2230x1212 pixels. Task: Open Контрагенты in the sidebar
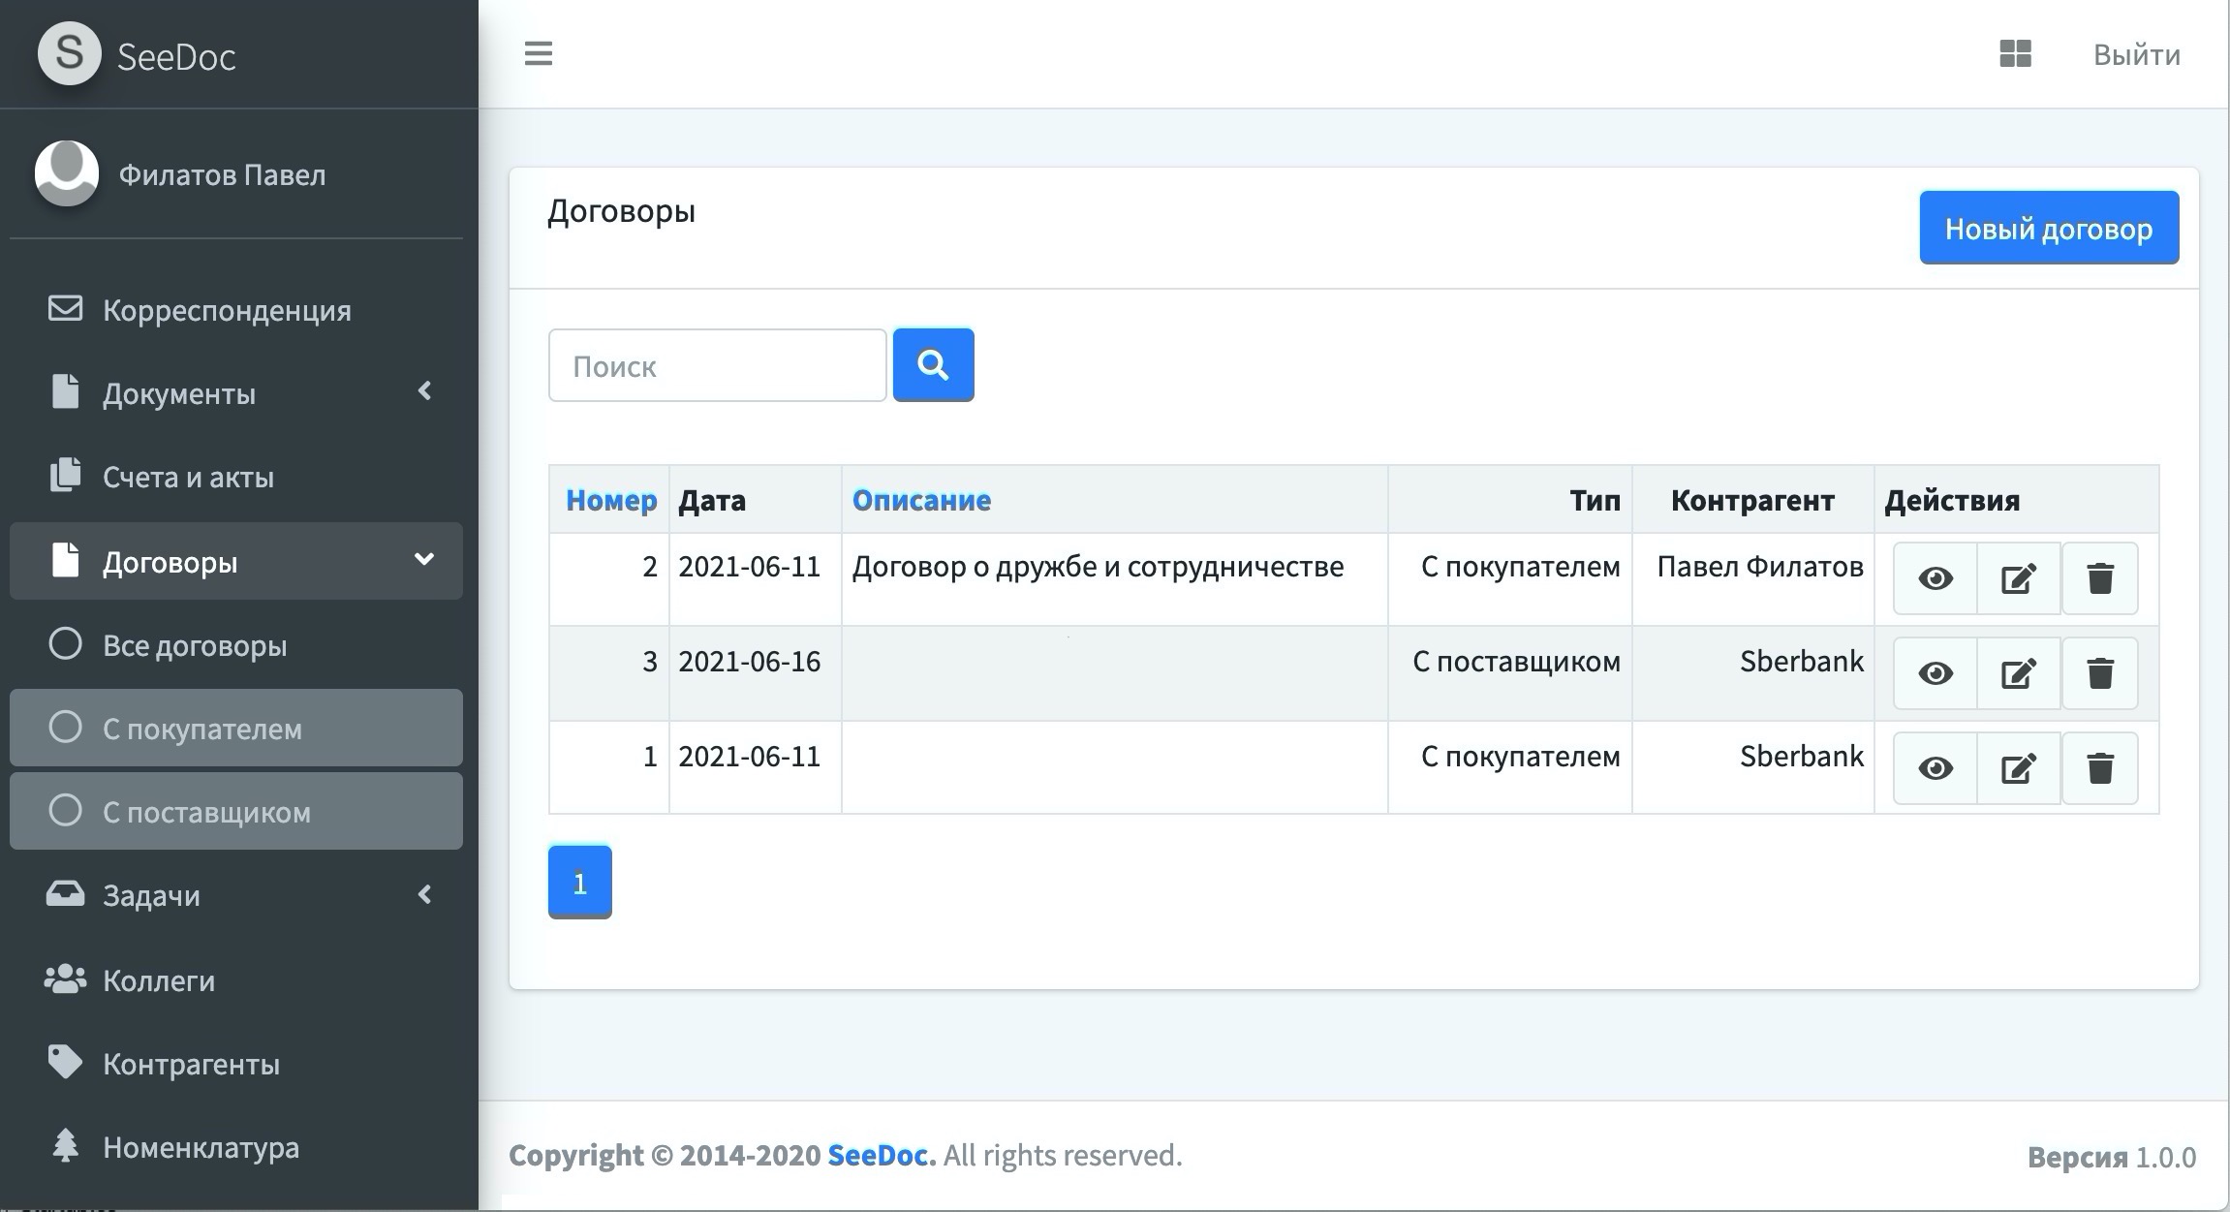point(235,1063)
